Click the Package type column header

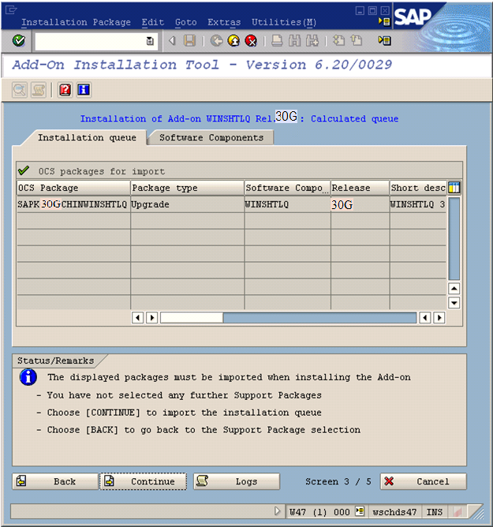[187, 188]
